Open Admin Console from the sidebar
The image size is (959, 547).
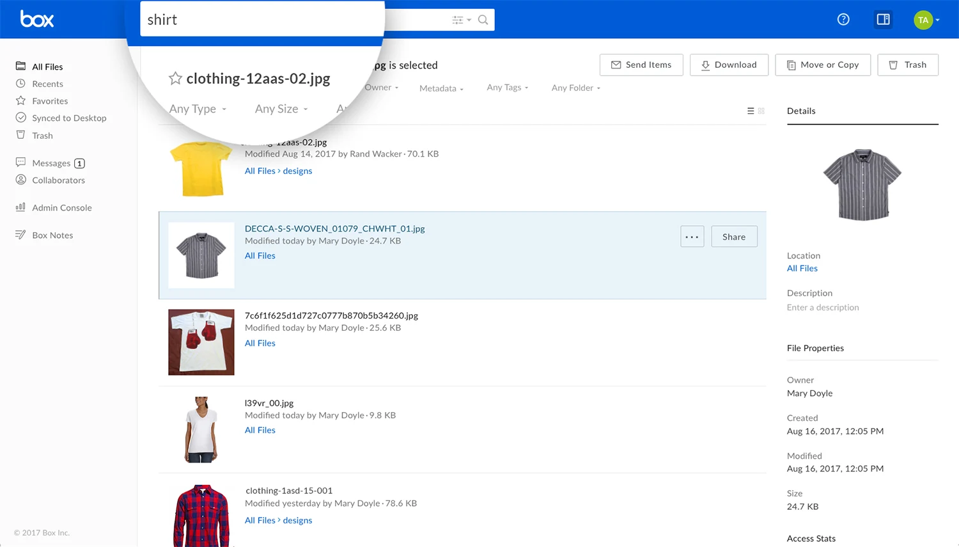coord(62,208)
